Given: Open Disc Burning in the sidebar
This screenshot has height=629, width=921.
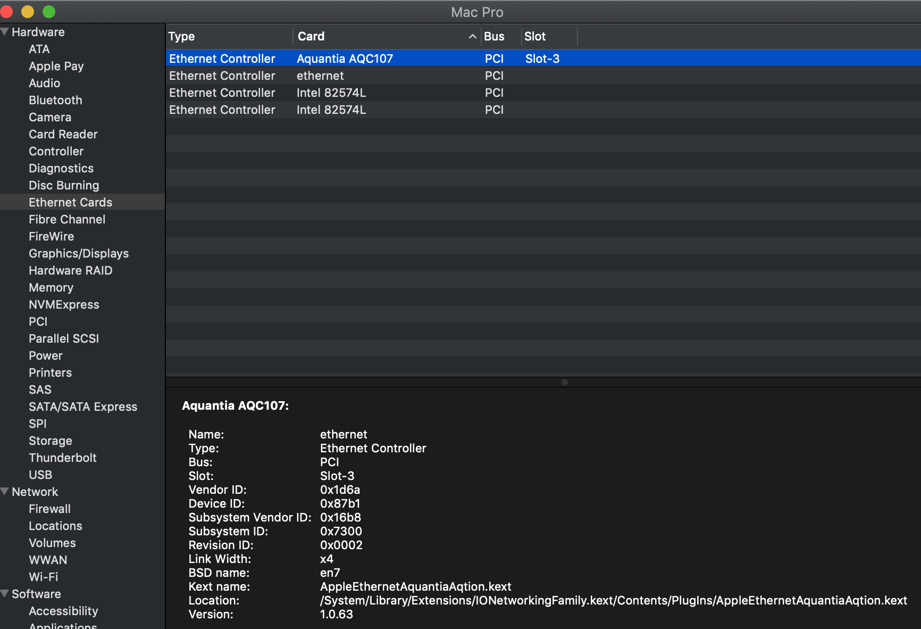Looking at the screenshot, I should click(64, 185).
